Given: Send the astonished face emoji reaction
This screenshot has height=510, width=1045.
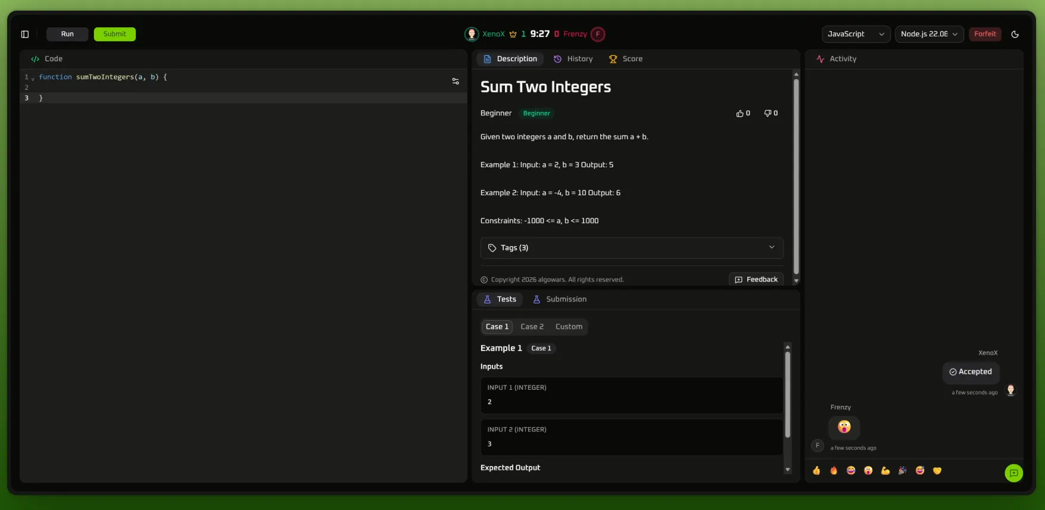Looking at the screenshot, I should pos(868,471).
